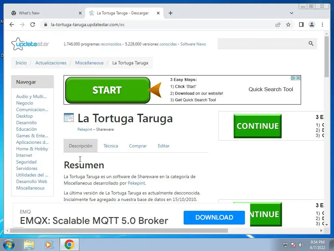Image resolution: width=334 pixels, height=251 pixels.
Task: Click the green START ad button
Action: click(108, 90)
